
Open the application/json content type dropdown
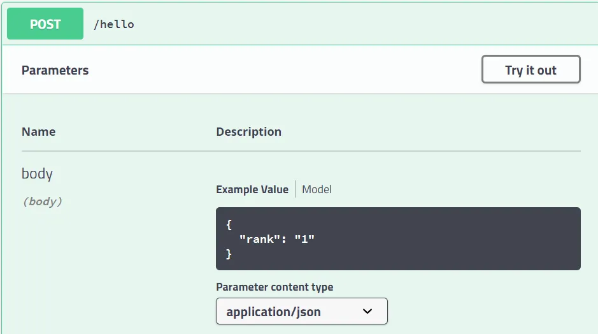pyautogui.click(x=301, y=312)
